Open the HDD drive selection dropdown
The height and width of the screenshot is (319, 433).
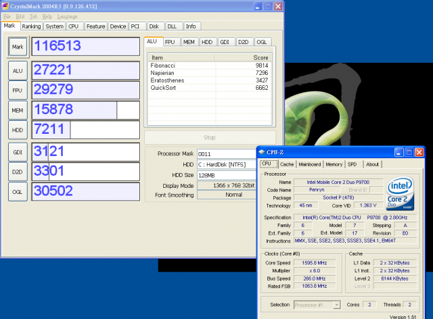(x=227, y=164)
